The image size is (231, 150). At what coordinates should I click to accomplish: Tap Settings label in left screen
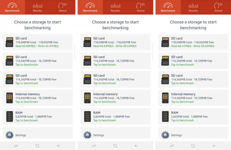pos(21,135)
